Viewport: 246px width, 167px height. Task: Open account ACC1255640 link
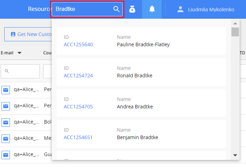click(x=78, y=44)
